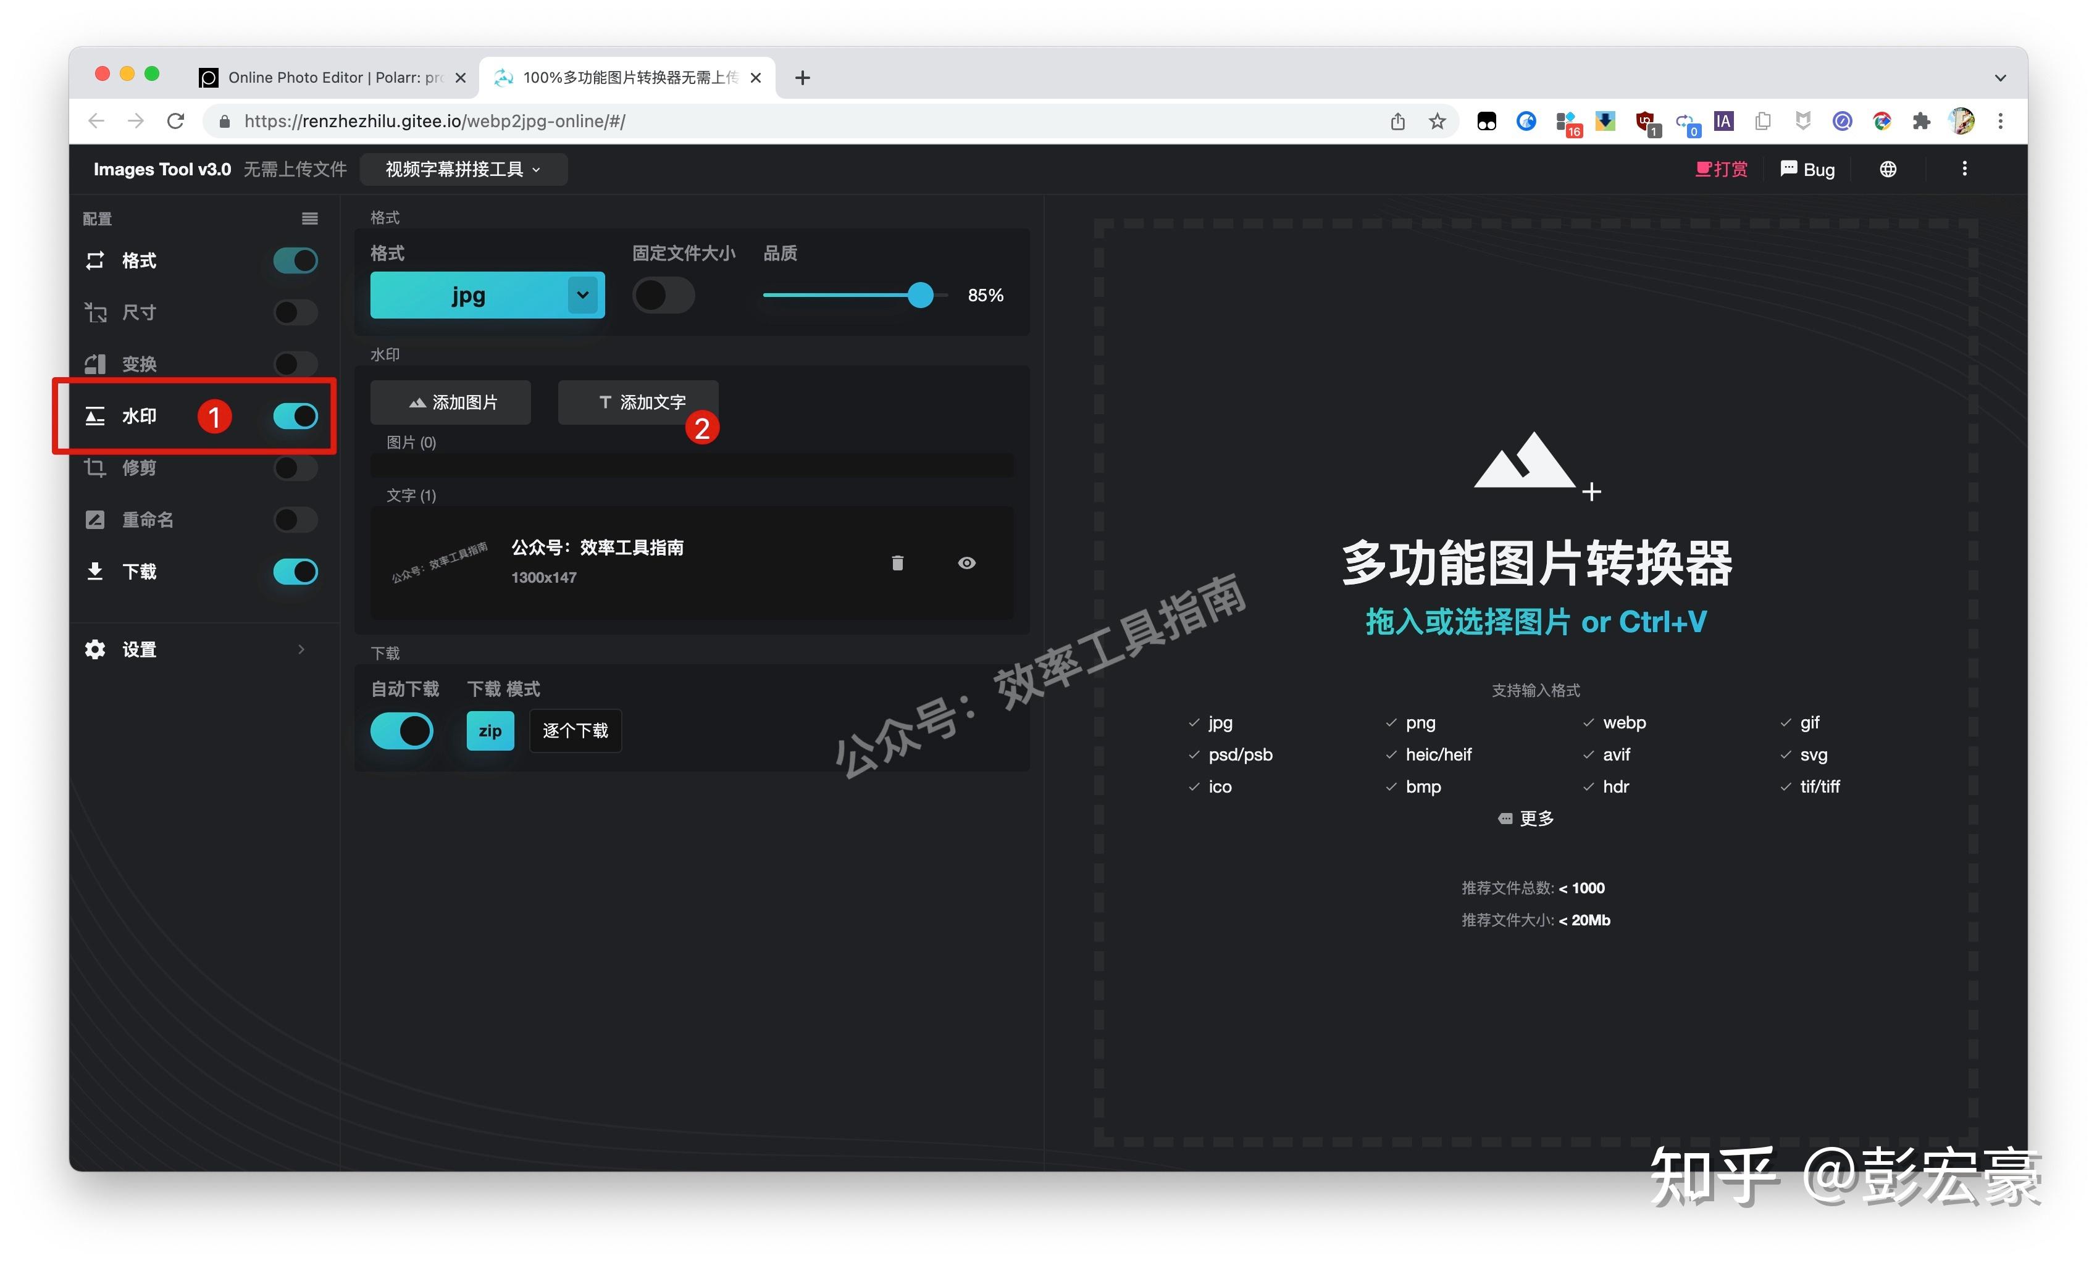The image size is (2097, 1263).
Task: Click the red shield extension with badge 1
Action: tap(1647, 123)
